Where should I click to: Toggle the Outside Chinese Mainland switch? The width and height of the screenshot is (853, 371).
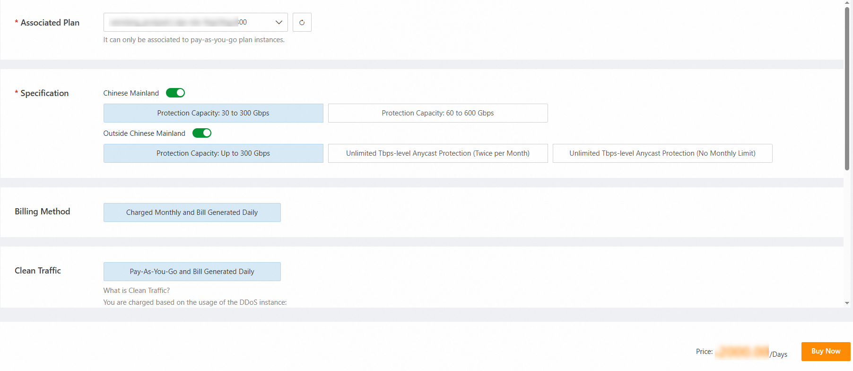click(202, 133)
